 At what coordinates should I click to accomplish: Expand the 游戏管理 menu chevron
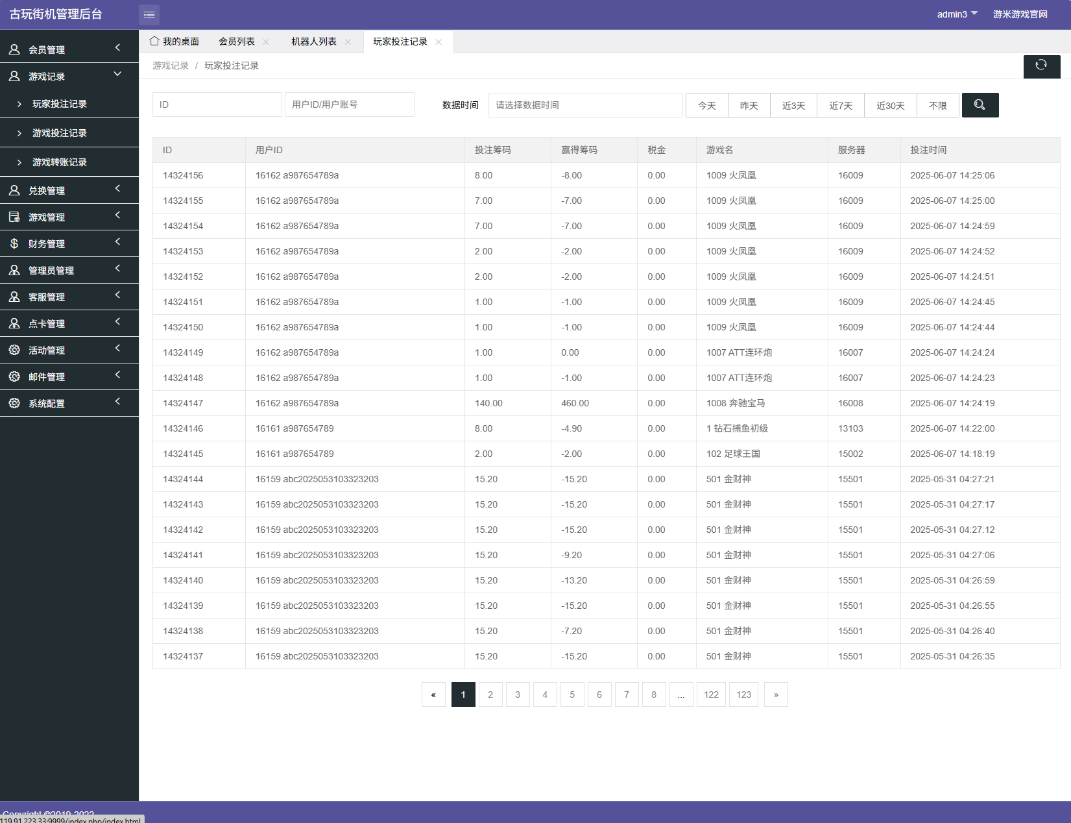point(118,215)
